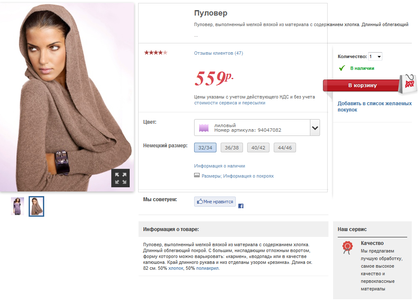Click the red quality rosette icon

point(347,247)
